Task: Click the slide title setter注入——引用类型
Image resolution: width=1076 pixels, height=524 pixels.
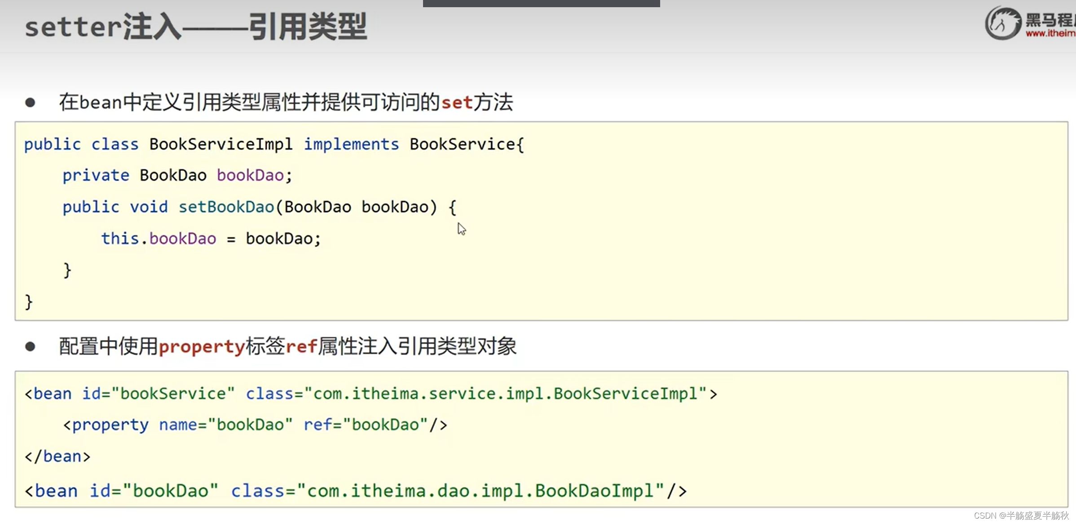Action: pos(196,27)
